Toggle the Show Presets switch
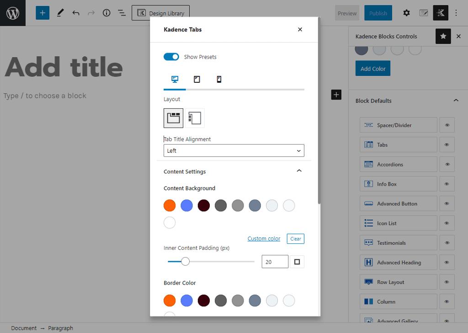Image resolution: width=468 pixels, height=333 pixels. click(171, 57)
